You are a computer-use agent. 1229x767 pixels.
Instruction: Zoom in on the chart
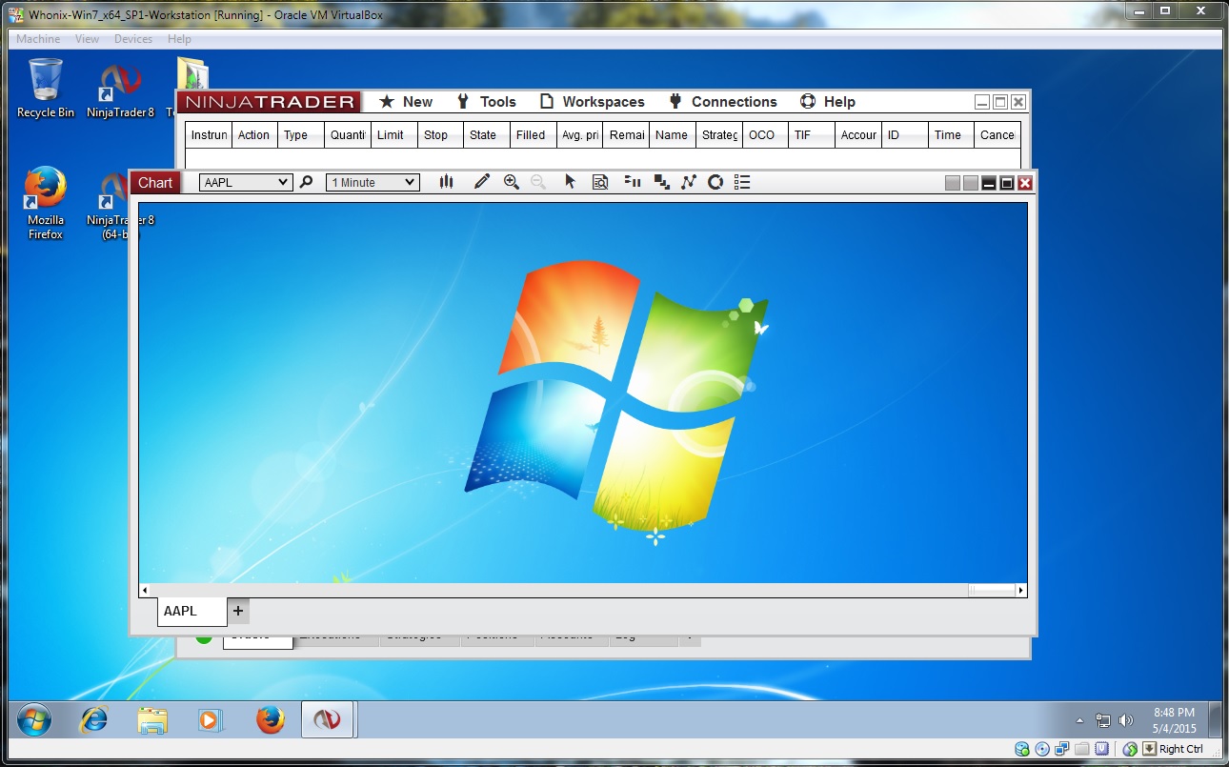(x=512, y=182)
